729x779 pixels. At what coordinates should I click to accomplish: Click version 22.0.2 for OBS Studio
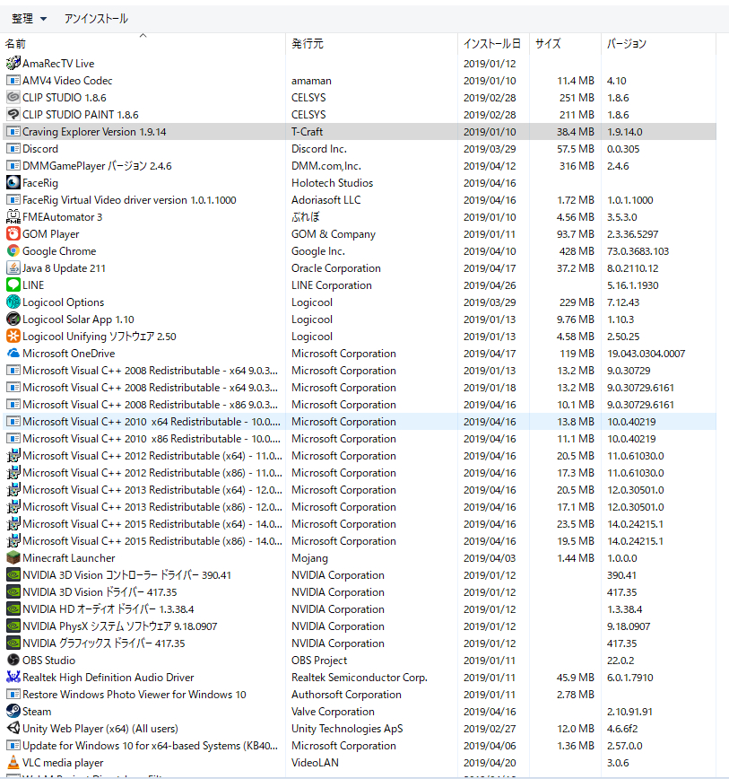(x=621, y=661)
